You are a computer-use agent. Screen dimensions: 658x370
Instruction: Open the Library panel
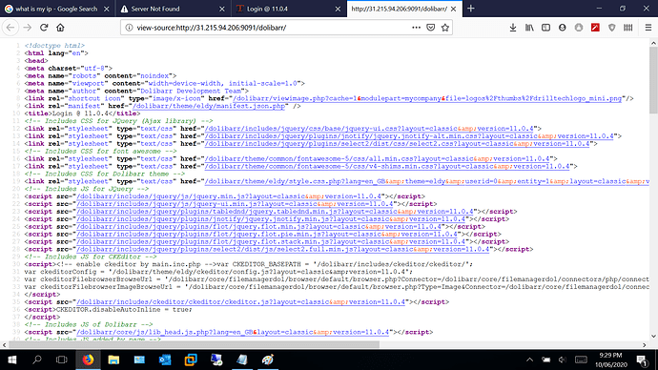tap(529, 28)
